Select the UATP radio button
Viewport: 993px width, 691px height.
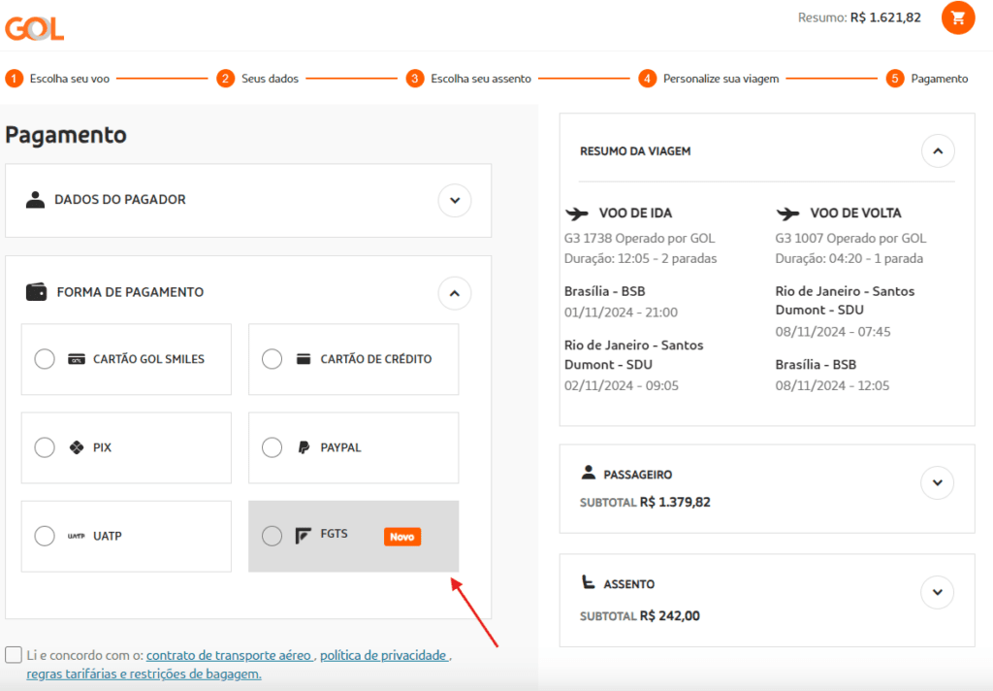click(45, 536)
